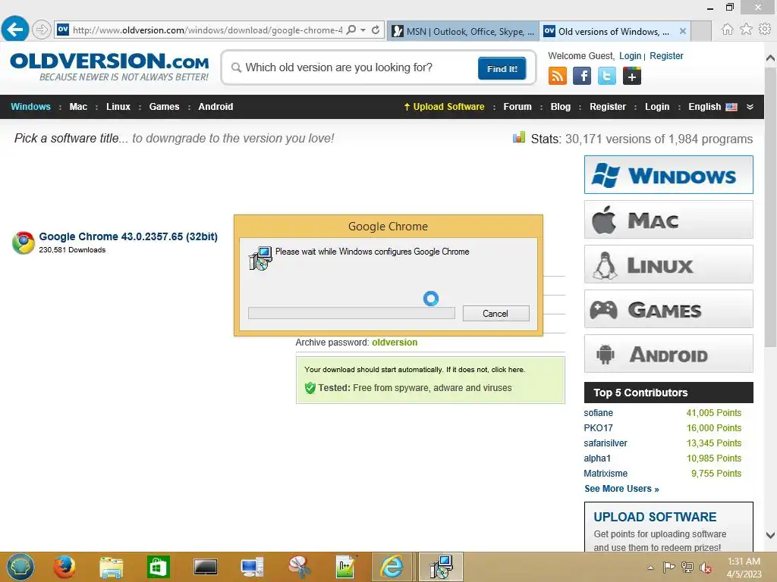Click See More Users link
Viewport: 777px width, 582px height.
tap(621, 489)
